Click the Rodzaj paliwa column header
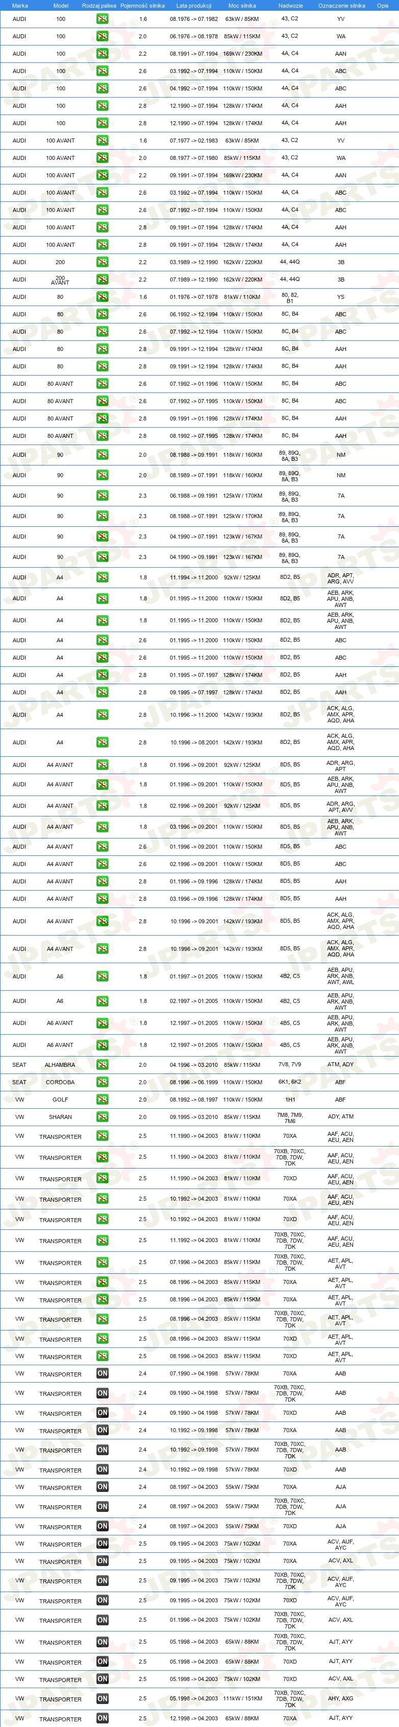399x1727 pixels. tap(99, 5)
